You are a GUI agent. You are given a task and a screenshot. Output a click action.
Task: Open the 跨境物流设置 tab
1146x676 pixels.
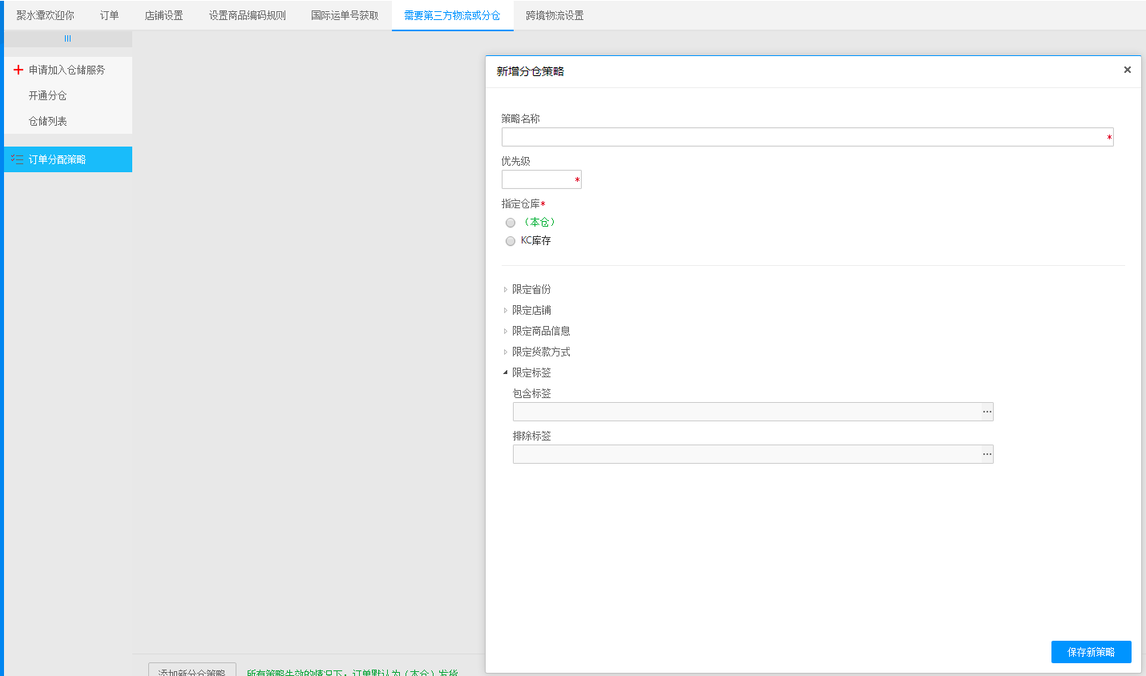pos(555,15)
